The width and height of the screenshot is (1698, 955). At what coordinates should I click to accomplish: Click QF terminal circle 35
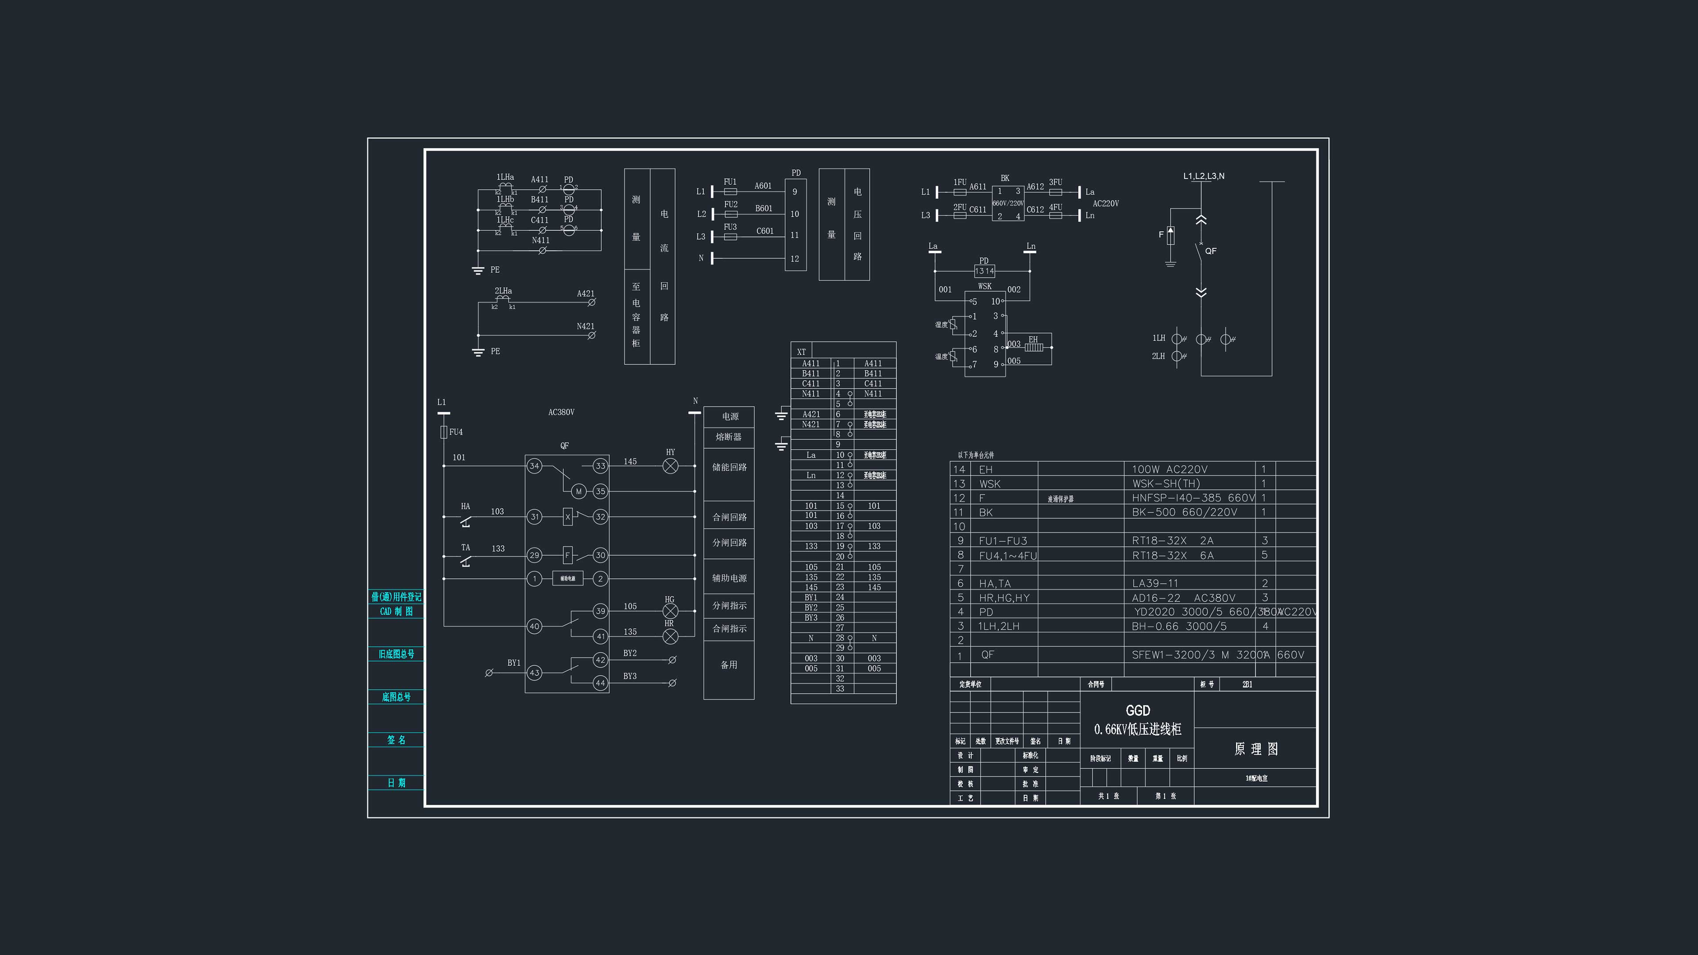tap(600, 491)
